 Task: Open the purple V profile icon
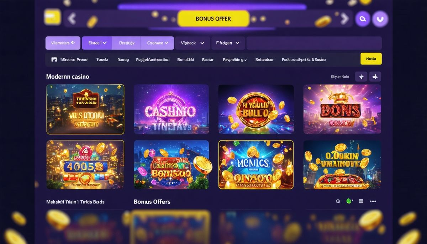pos(380,19)
